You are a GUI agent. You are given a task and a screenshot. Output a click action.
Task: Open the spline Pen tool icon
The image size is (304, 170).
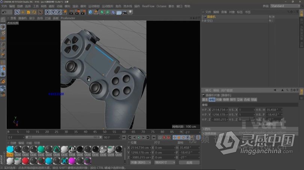pos(96,12)
